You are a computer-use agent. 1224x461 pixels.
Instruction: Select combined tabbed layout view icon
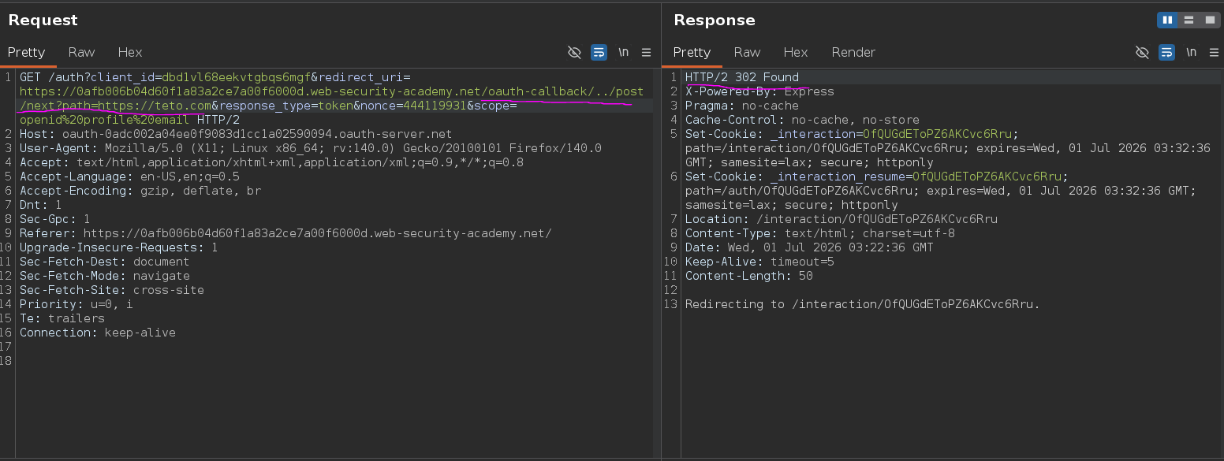pyautogui.click(x=1209, y=20)
